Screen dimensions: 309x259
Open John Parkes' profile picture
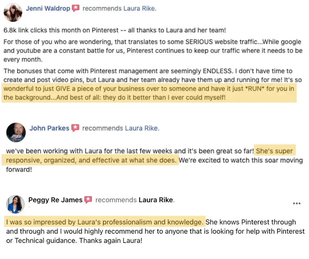click(x=16, y=132)
